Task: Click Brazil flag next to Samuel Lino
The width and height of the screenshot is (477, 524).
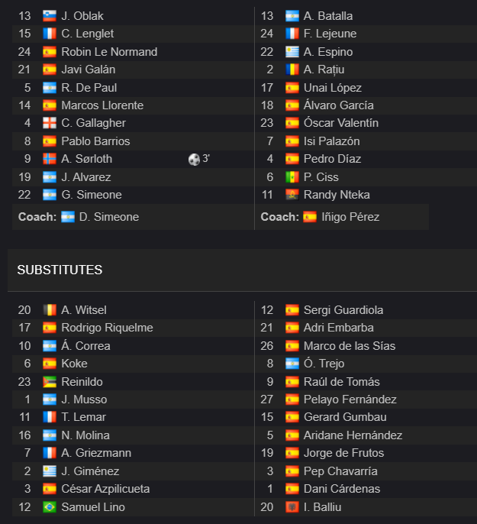Action: (50, 507)
